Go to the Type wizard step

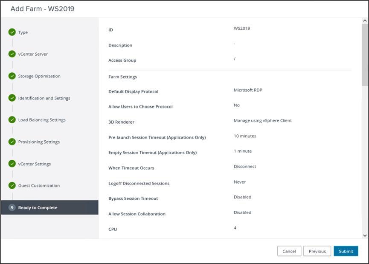23,32
